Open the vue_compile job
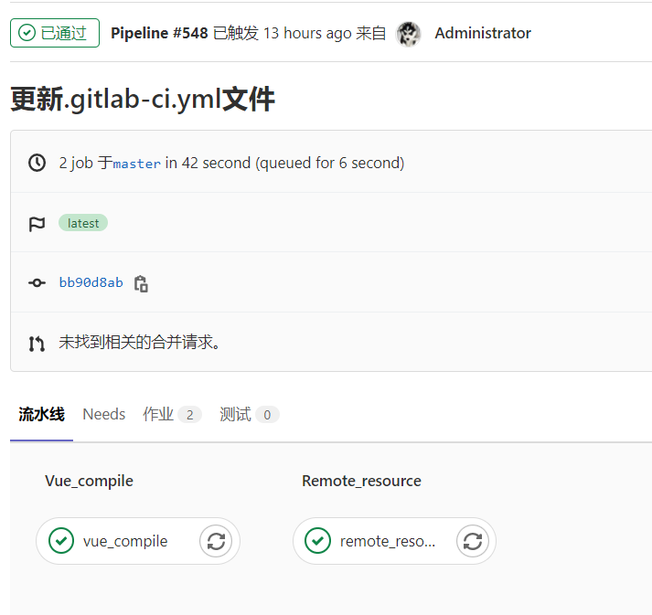652x615 pixels. (x=125, y=541)
